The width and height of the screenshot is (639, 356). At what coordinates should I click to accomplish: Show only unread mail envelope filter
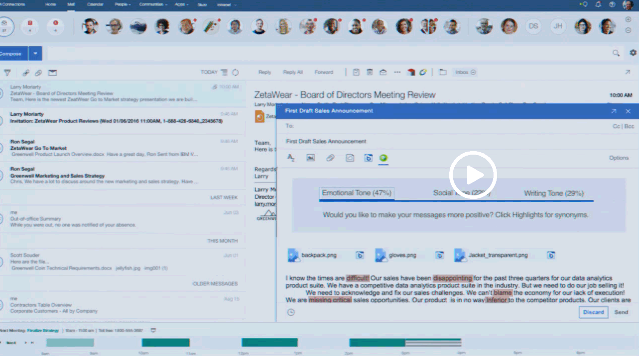tap(52, 73)
